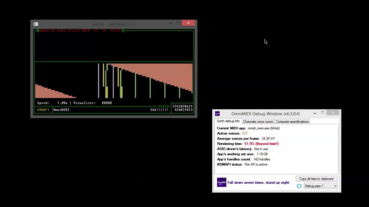Open the Debug pipe 1 dropdown
The image size is (369, 207).
click(321, 186)
